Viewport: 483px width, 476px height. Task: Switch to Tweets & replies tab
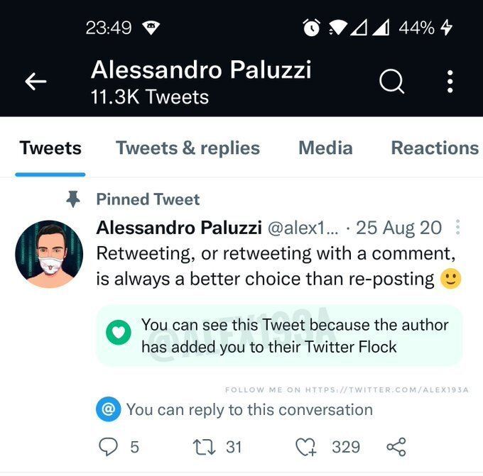[188, 148]
